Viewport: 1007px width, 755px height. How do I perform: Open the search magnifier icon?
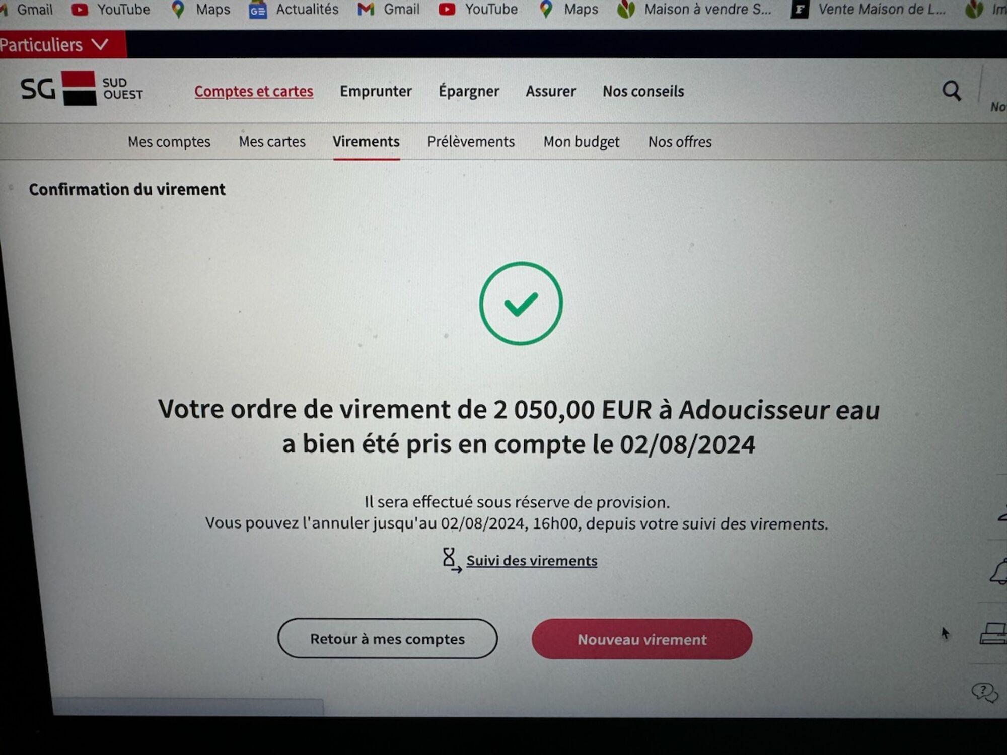pos(951,91)
